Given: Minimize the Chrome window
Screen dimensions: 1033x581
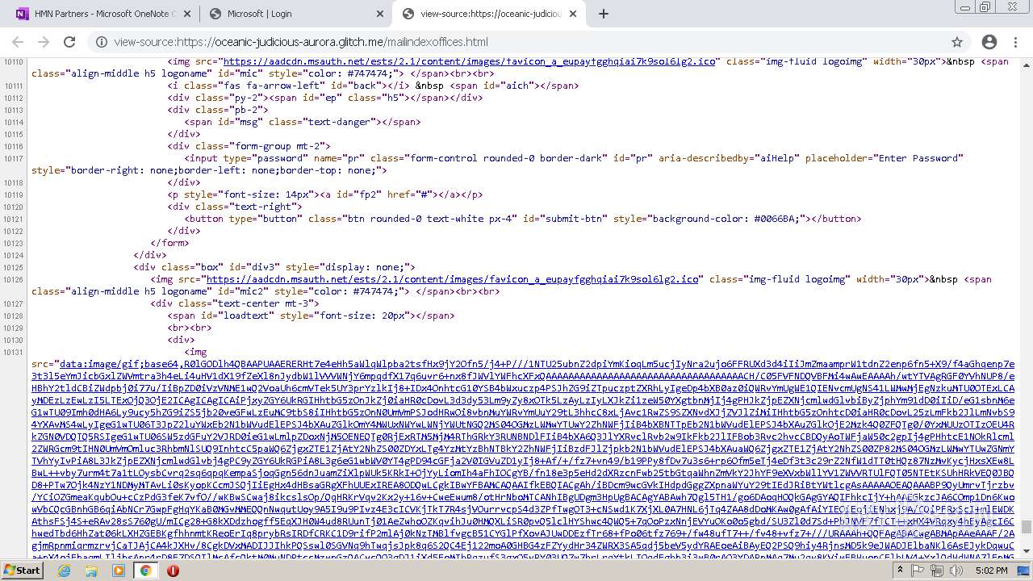Looking at the screenshot, I should (967, 6).
